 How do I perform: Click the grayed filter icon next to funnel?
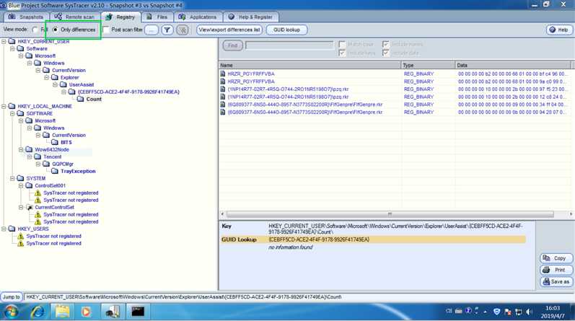click(x=183, y=30)
